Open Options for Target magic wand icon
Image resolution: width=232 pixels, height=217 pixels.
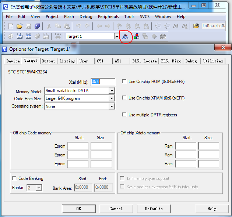click(125, 36)
